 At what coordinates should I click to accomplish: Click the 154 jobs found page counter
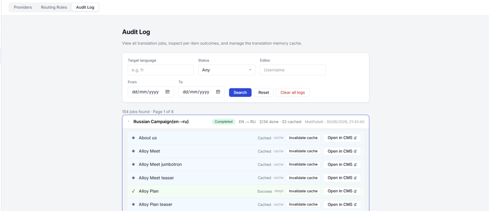click(x=148, y=111)
